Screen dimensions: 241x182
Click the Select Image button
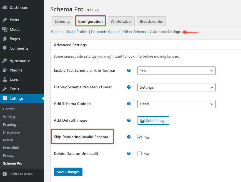coord(153,121)
